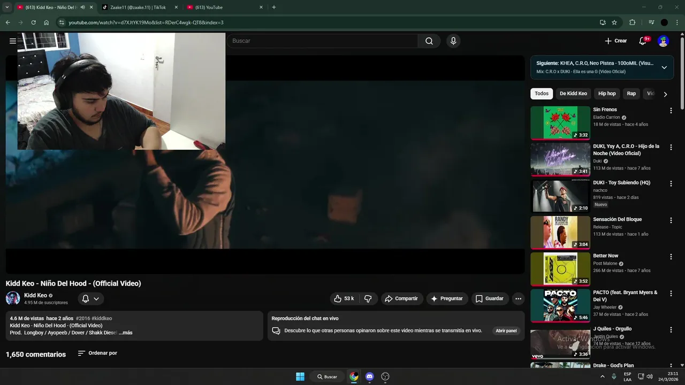Screen dimensions: 685x385
Task: Open the tab search dropdown arrow
Action: pyautogui.click(x=7, y=7)
